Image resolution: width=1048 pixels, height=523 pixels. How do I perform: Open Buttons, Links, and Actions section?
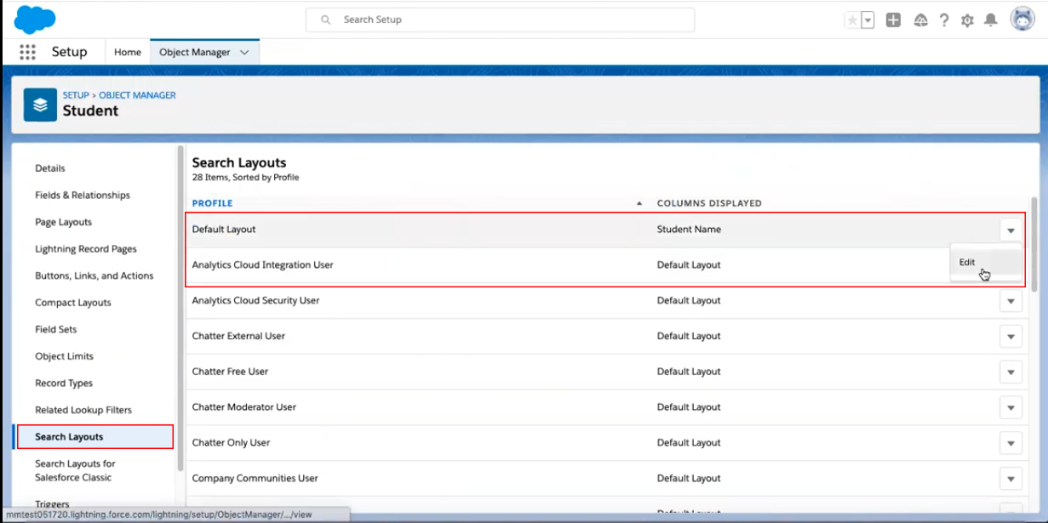(x=94, y=276)
